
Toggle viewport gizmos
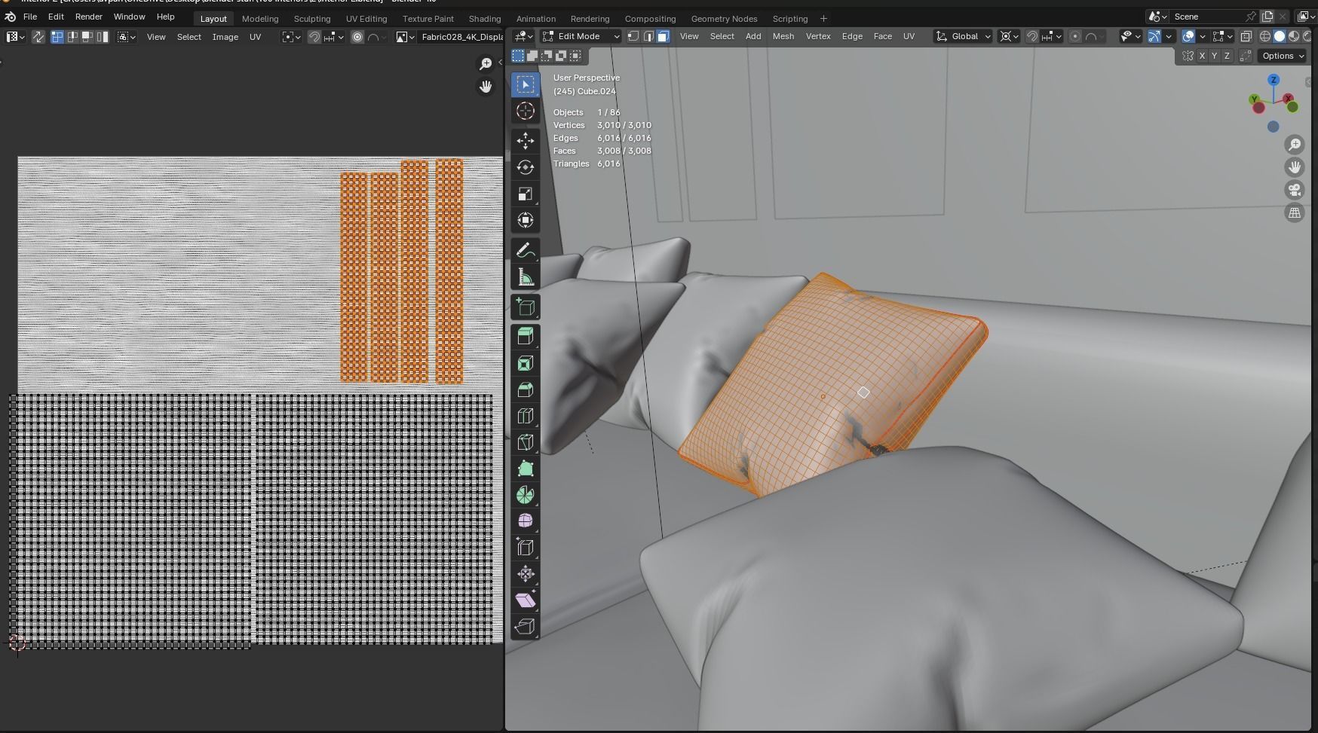coord(1154,36)
